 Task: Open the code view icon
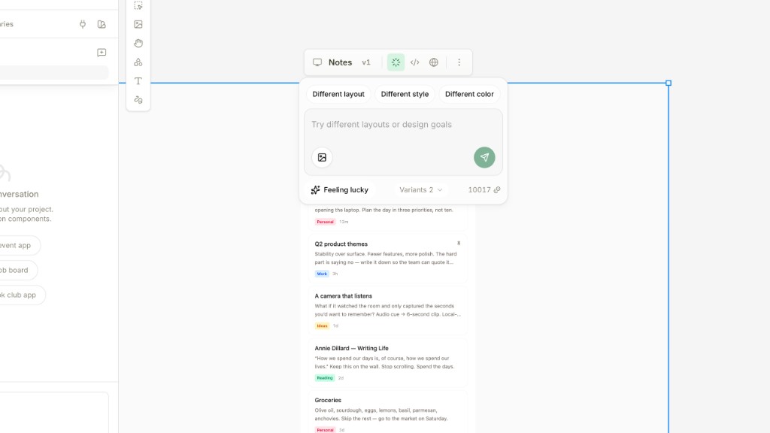415,62
